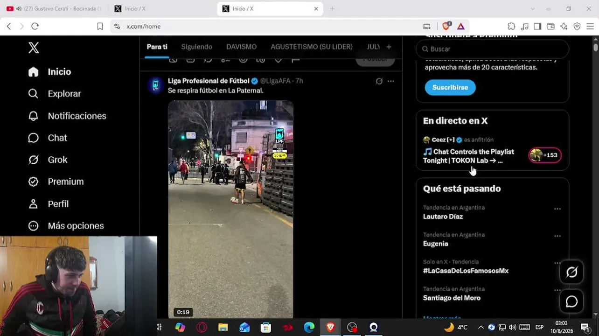Viewport: 599px width, 336px height.
Task: Open the browser extensions puzzle icon
Action: 511,27
